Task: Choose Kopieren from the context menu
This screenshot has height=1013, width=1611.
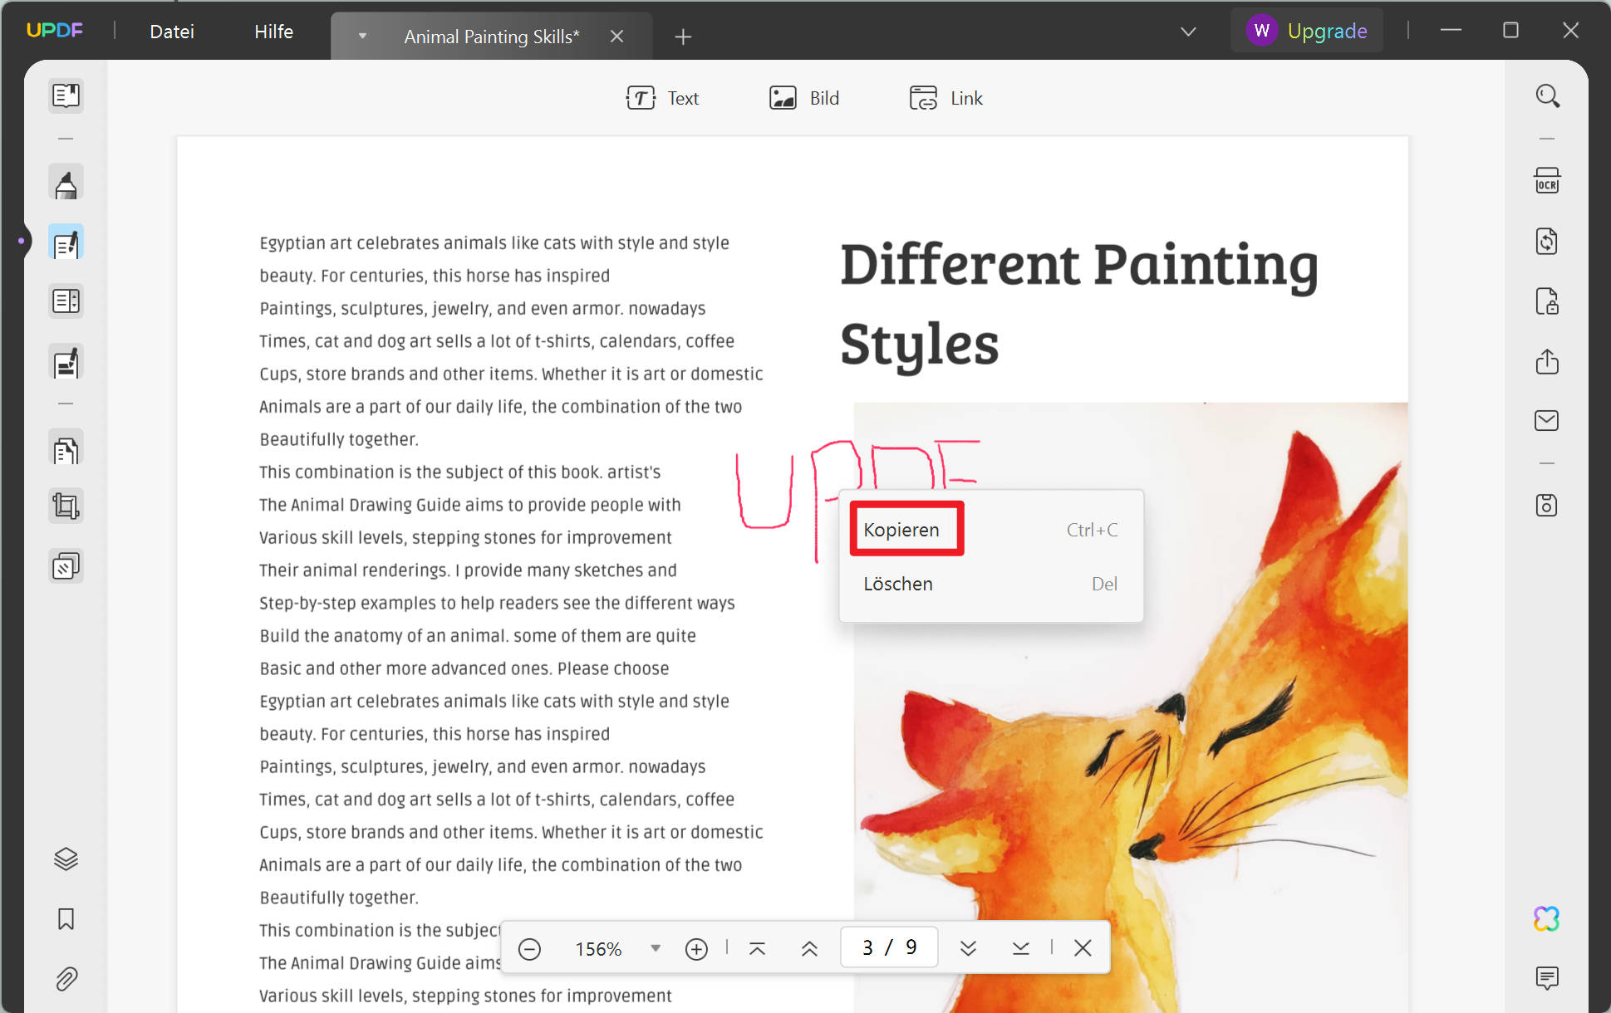Action: pos(990,530)
